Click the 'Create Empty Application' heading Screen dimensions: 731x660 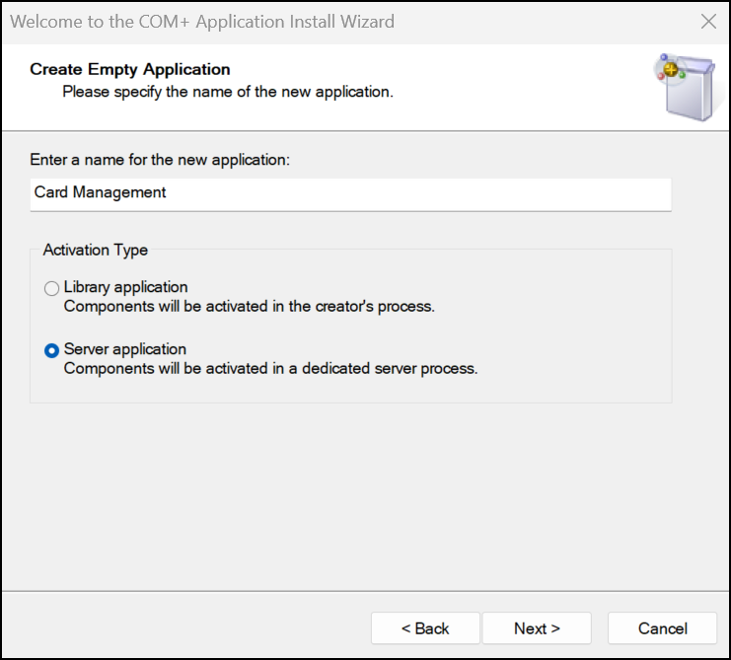pyautogui.click(x=130, y=69)
